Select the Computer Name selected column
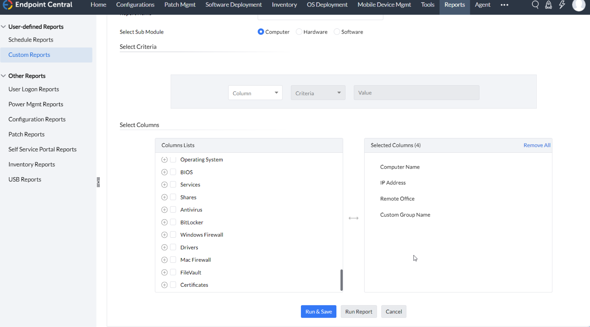The height and width of the screenshot is (327, 590). tap(400, 167)
